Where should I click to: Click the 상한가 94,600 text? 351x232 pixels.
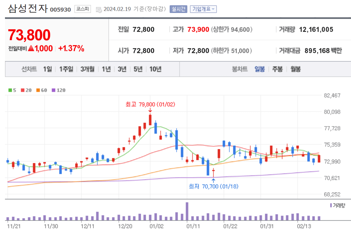[232, 30]
